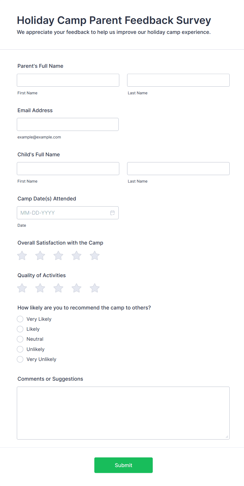Click the MM-DD-YYYY date field
The width and height of the screenshot is (244, 486).
(x=68, y=213)
